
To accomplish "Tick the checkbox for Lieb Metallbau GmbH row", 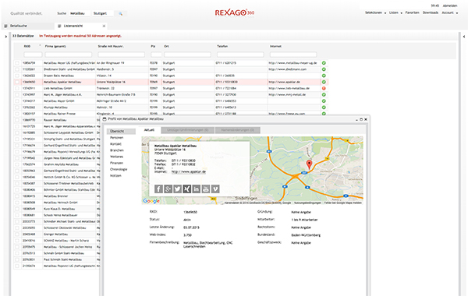I will click(17, 89).
